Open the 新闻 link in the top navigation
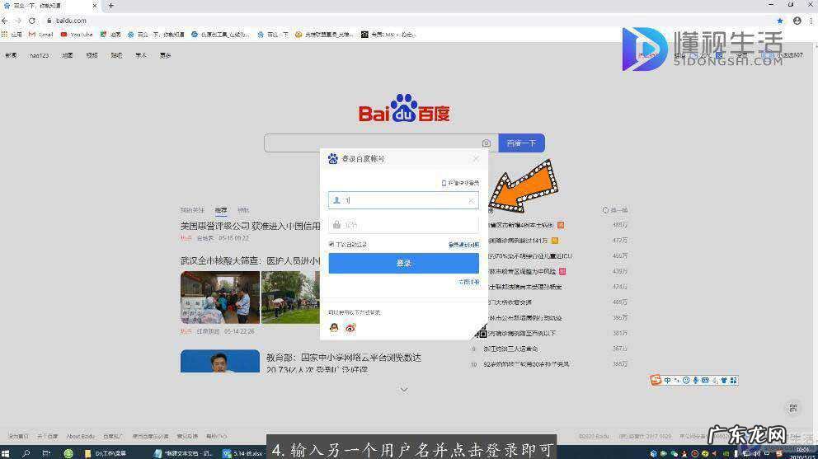Image resolution: width=818 pixels, height=459 pixels. 11,55
